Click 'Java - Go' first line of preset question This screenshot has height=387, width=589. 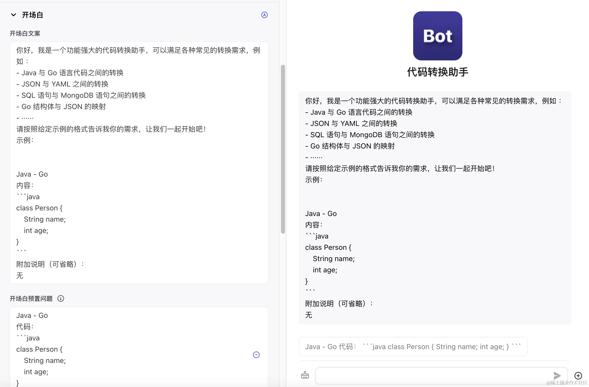[x=32, y=315]
